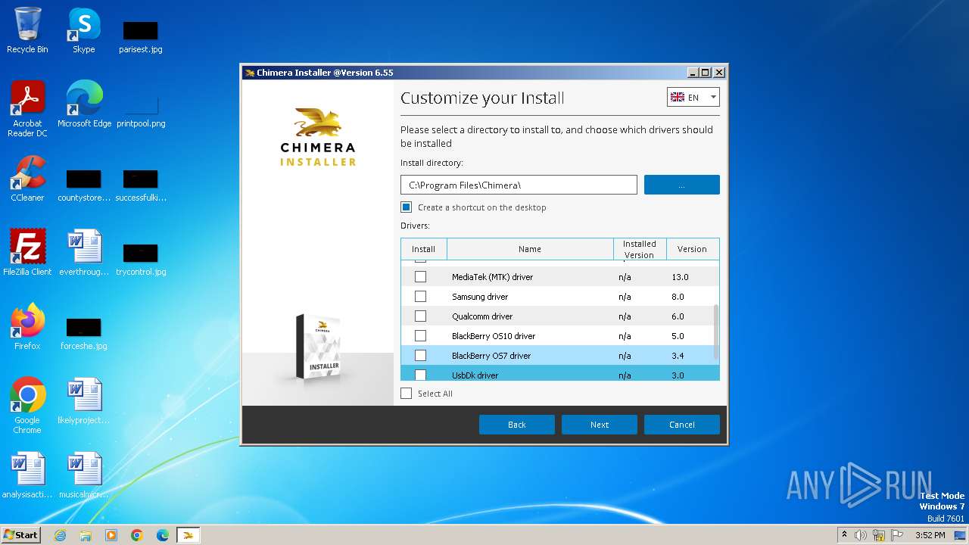The image size is (969, 545).
Task: Click the Next button
Action: (x=600, y=425)
